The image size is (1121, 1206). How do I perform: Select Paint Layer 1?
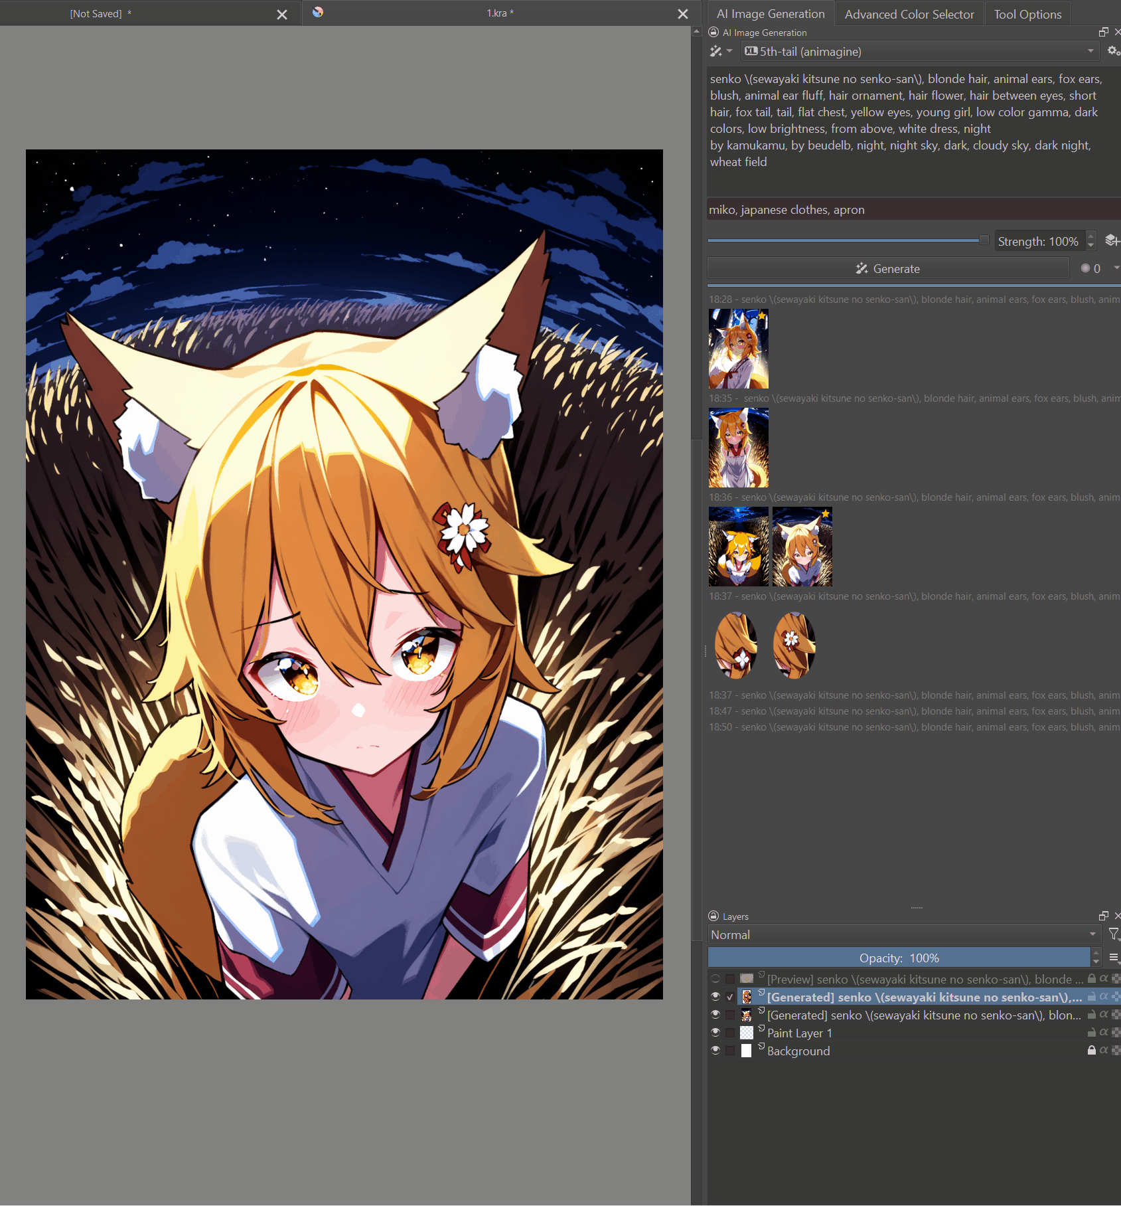[x=799, y=1033]
